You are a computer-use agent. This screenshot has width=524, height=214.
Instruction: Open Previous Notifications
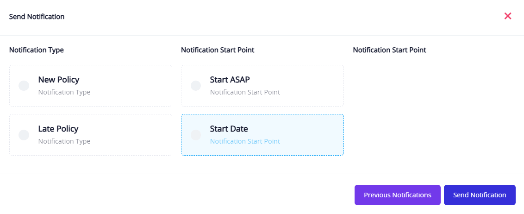point(398,195)
